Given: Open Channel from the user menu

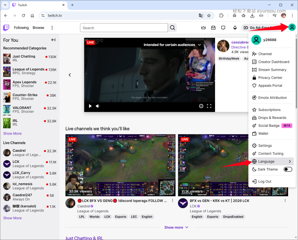Looking at the screenshot, I should pos(272,54).
